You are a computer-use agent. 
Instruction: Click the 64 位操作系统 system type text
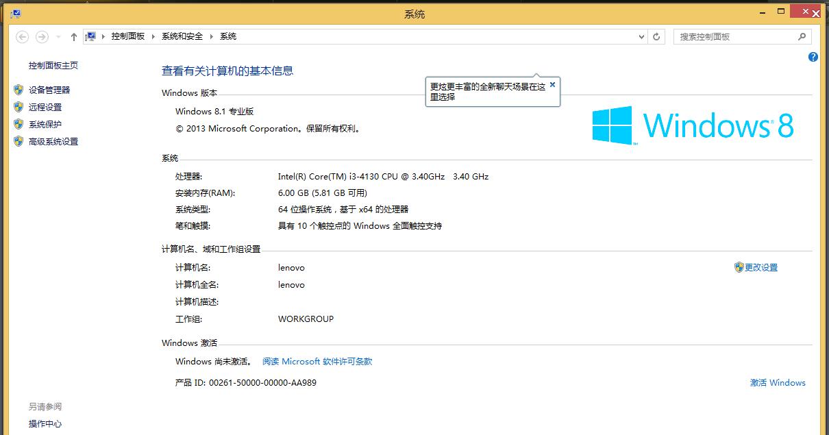[343, 209]
